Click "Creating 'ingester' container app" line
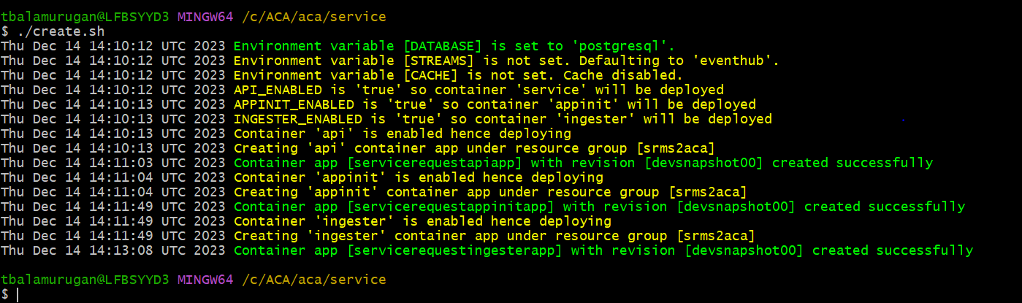1022x303 pixels. (494, 236)
